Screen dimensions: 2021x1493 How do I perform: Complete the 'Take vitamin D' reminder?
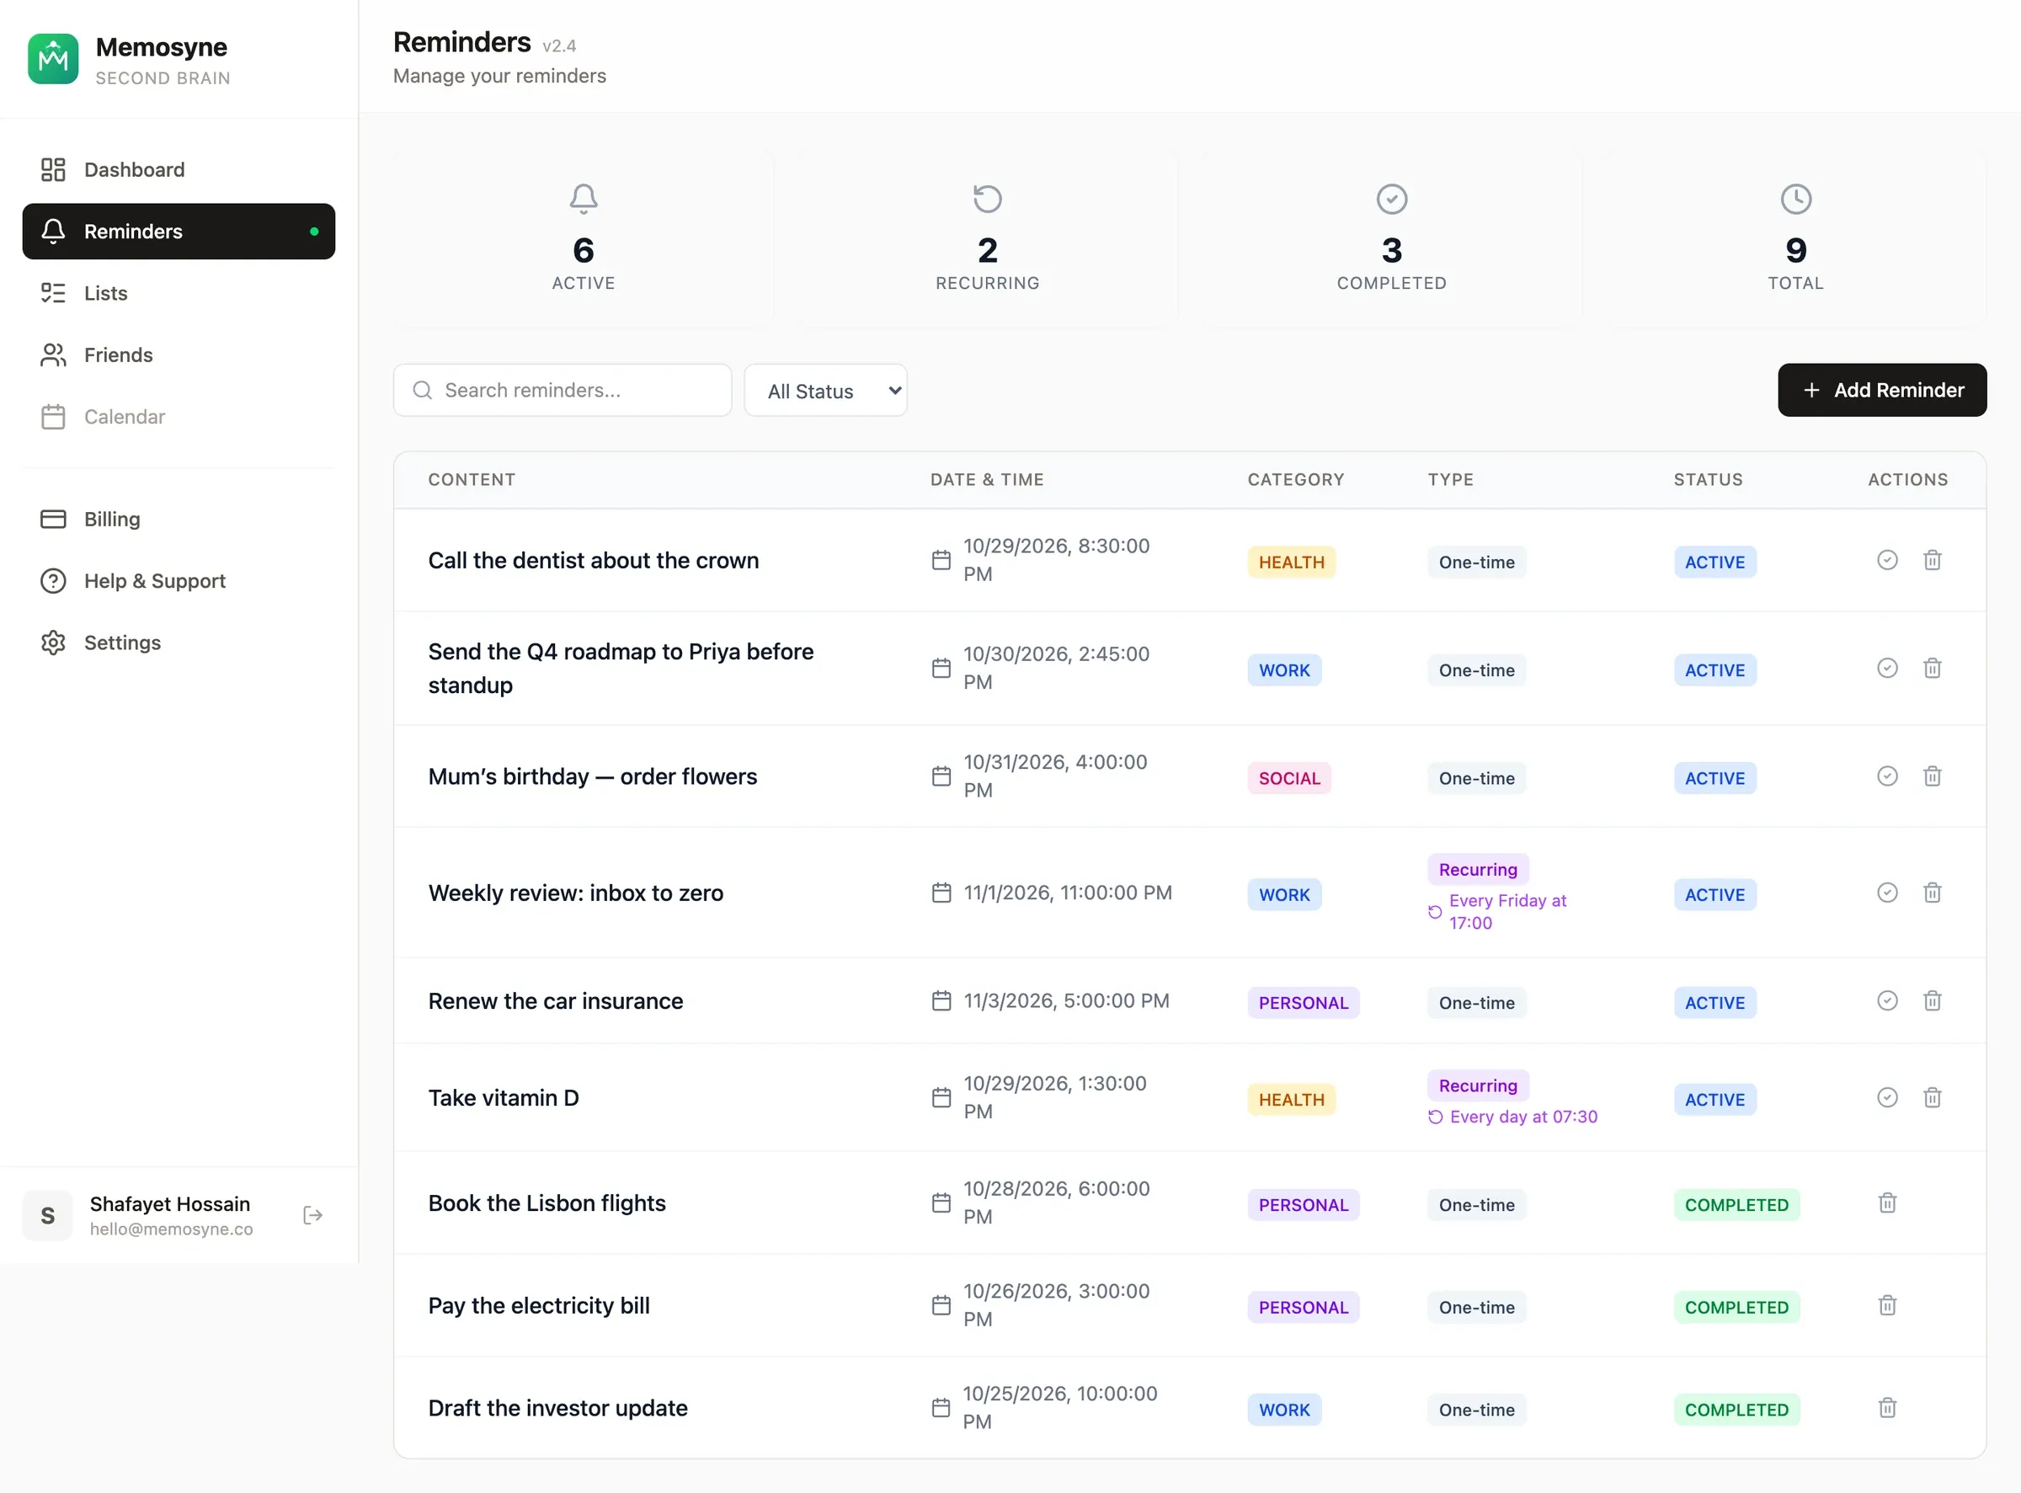point(1887,1098)
